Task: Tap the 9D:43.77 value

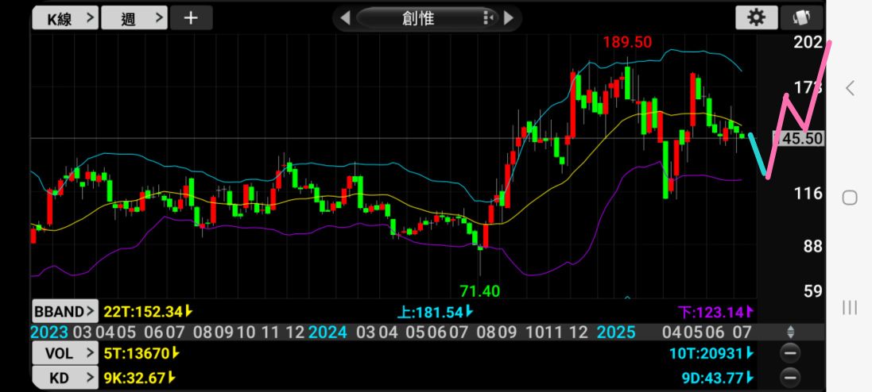Action: (x=718, y=379)
